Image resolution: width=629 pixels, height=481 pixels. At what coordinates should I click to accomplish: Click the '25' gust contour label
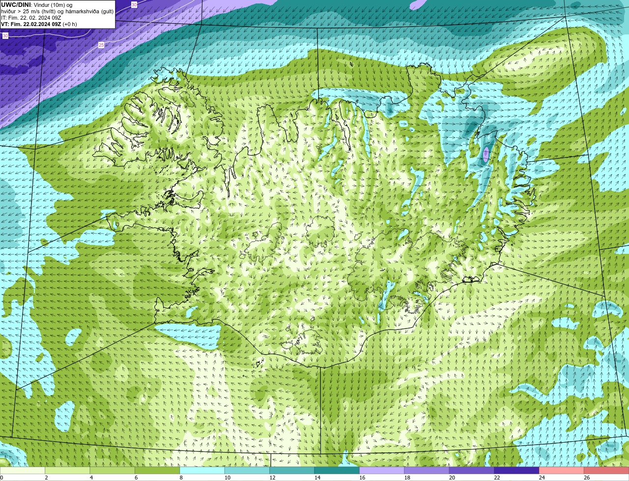101,45
